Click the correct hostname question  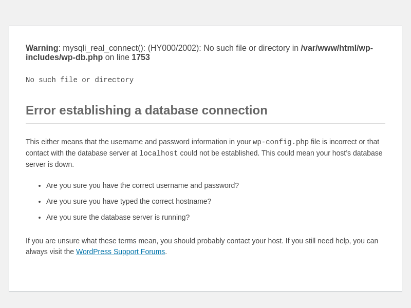coord(128,201)
